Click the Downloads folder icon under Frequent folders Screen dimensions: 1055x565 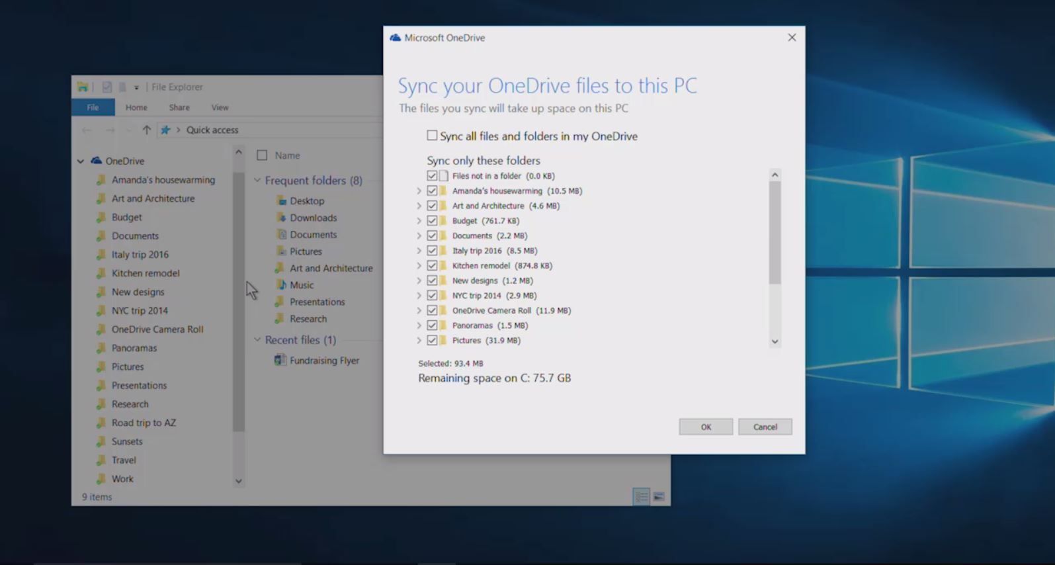tap(281, 218)
